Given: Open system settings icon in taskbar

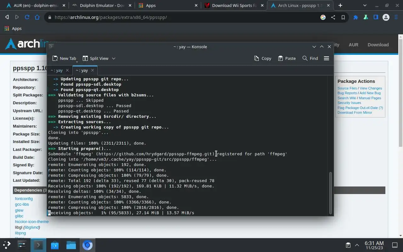Looking at the screenshot, I should click(22, 245).
